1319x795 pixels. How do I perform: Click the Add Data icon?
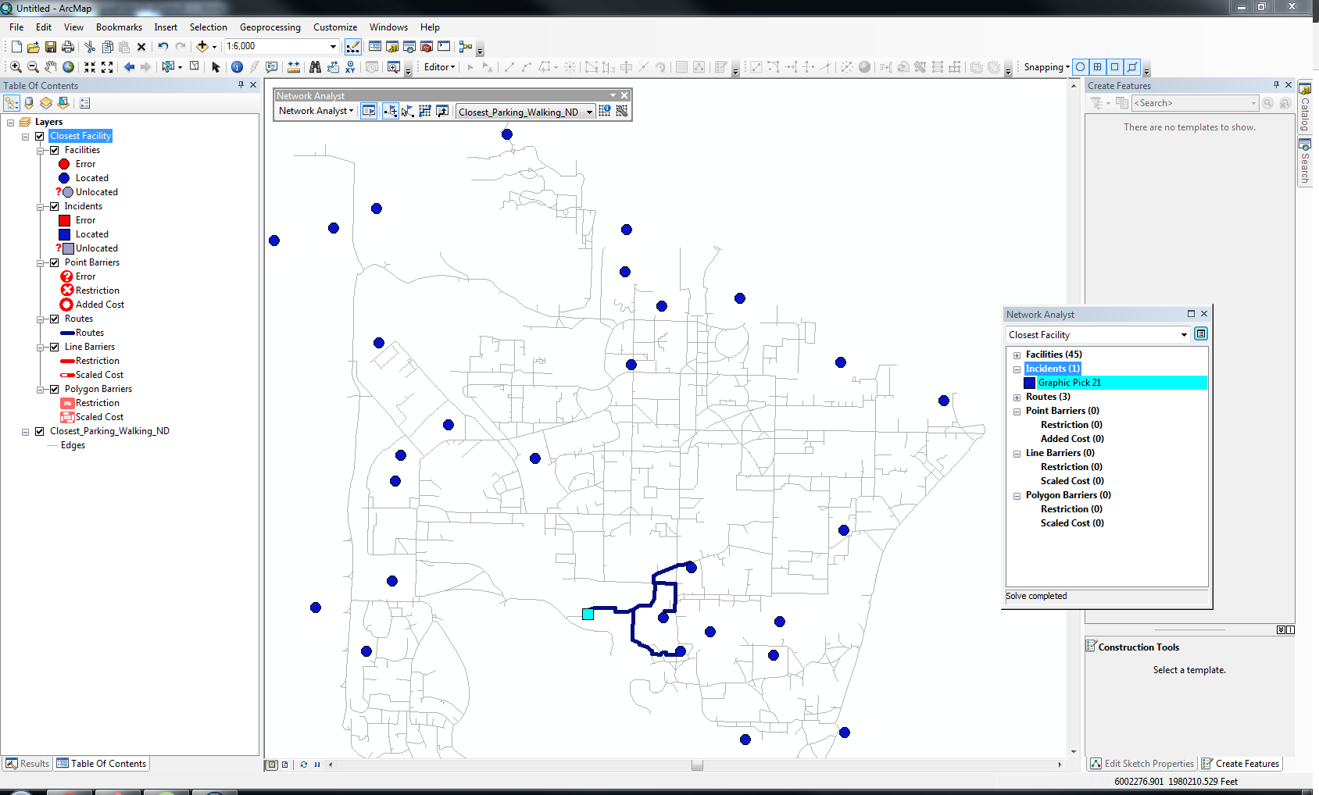[202, 47]
